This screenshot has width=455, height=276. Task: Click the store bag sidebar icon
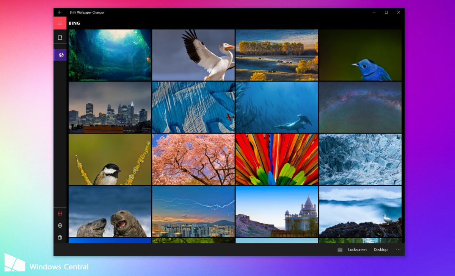coord(60,237)
